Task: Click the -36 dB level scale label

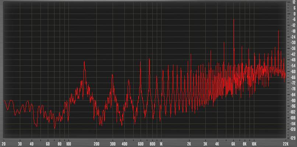Action: click(293, 49)
